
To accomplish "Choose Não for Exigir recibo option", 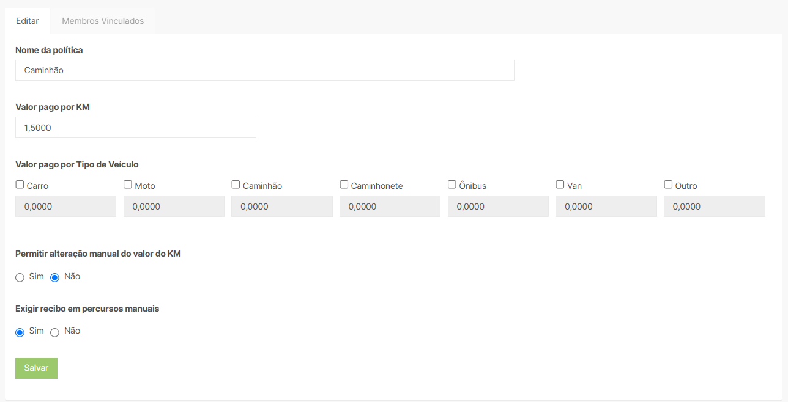I will point(54,332).
